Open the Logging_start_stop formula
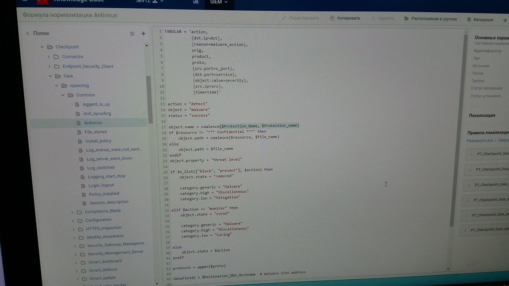This screenshot has height=286, width=509. [107, 176]
